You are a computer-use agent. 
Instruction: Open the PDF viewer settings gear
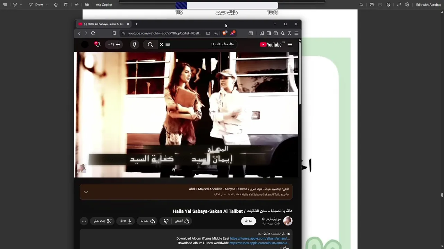point(407,5)
